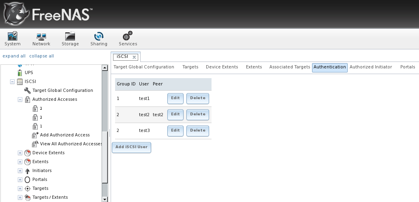Select the test1 user cell
The image size is (419, 202).
pos(144,99)
